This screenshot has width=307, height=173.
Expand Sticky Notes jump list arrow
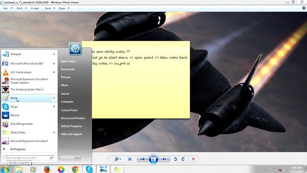[54, 133]
